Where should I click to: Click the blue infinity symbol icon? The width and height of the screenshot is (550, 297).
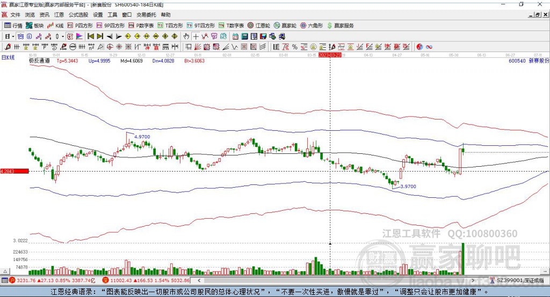coord(429,47)
